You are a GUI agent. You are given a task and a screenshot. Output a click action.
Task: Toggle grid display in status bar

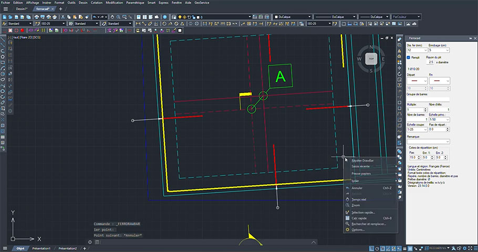click(x=371, y=248)
